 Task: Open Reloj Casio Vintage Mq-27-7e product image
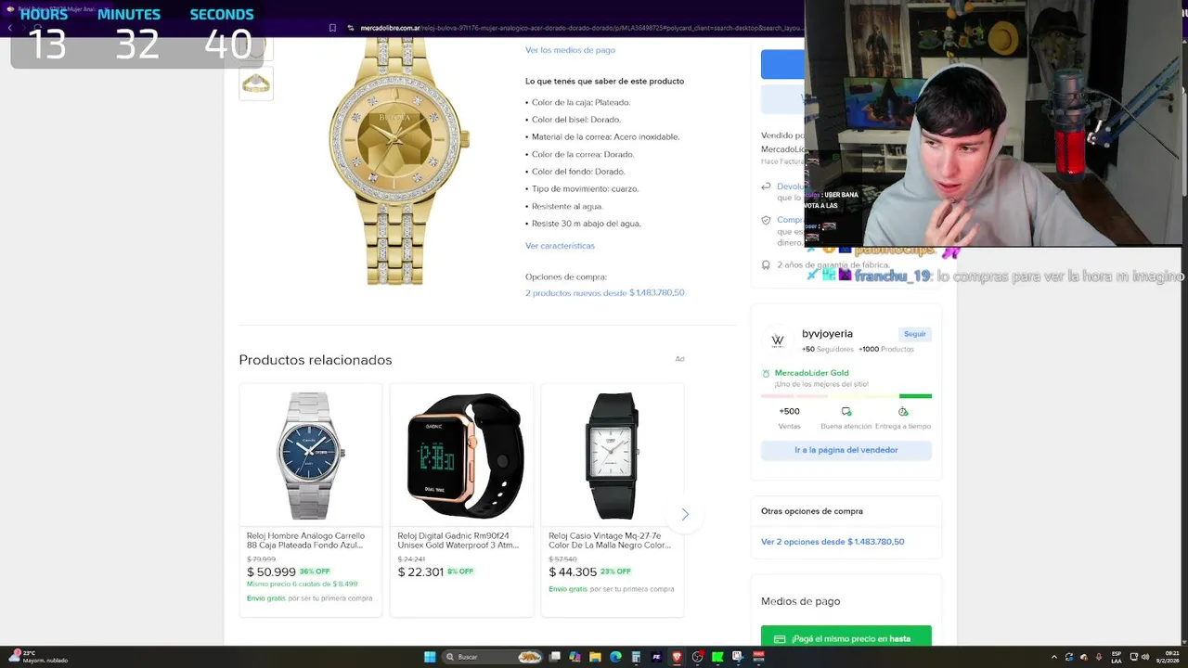(613, 455)
